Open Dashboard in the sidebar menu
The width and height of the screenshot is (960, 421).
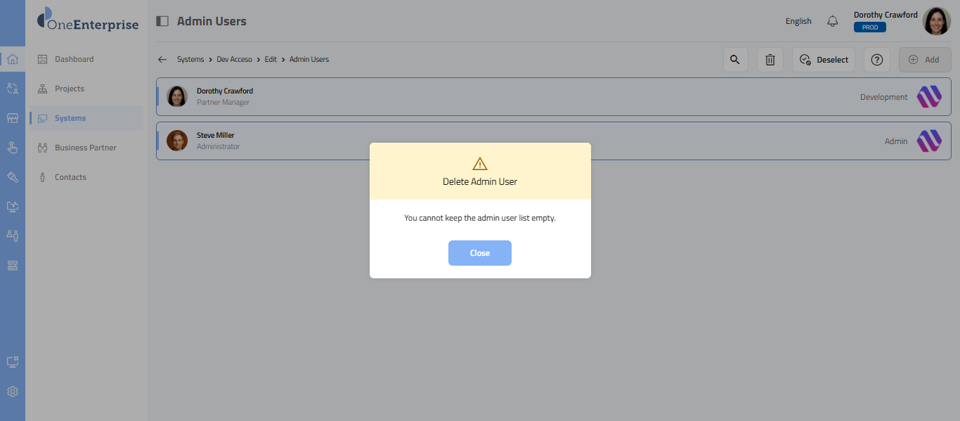tap(74, 59)
